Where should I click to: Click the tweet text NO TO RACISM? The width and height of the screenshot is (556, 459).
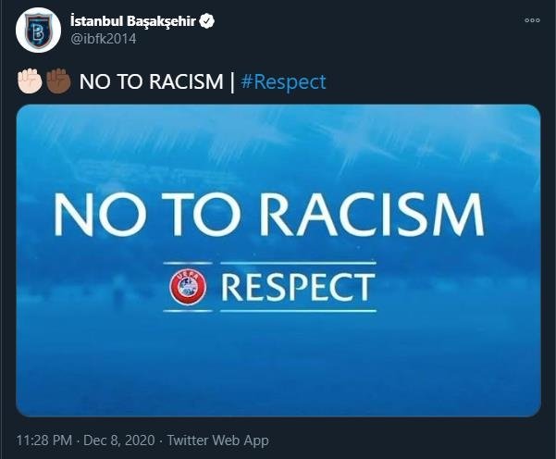151,82
